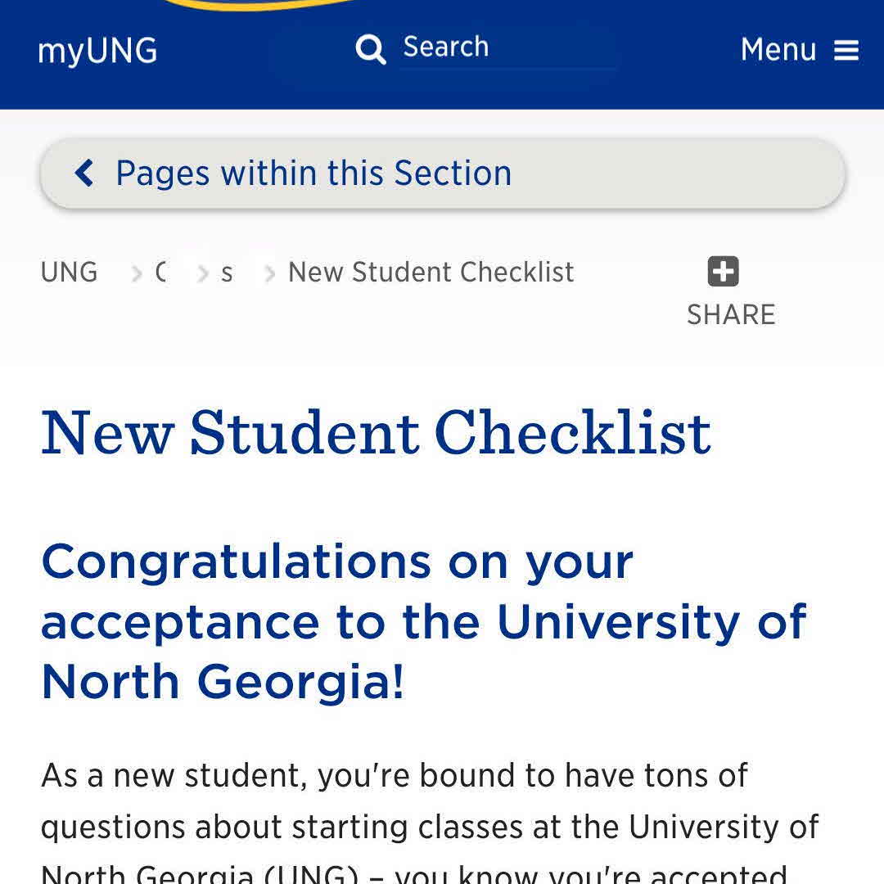
Task: Click the breadcrumb arrow before the 's' crumb
Action: (203, 273)
